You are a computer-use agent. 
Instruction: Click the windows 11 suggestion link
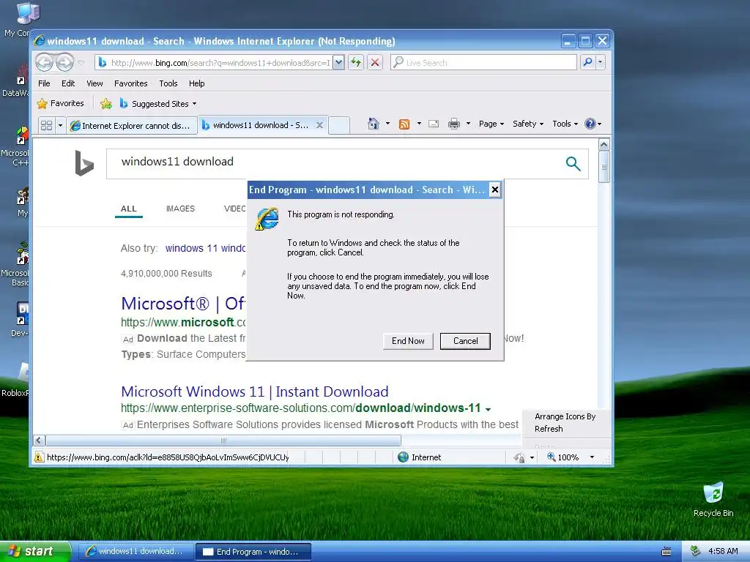205,248
